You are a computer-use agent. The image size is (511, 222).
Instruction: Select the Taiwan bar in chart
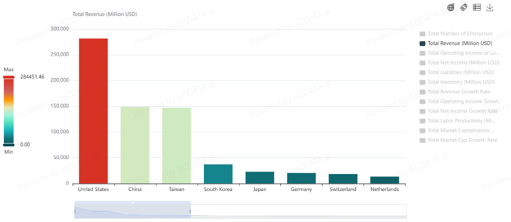176,145
